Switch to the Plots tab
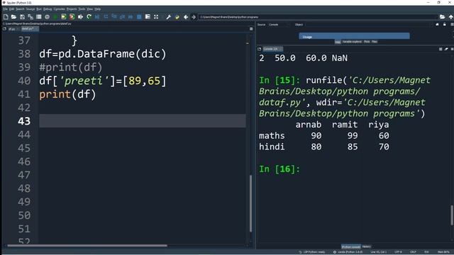Screen dimensions: 454x255 [367, 42]
